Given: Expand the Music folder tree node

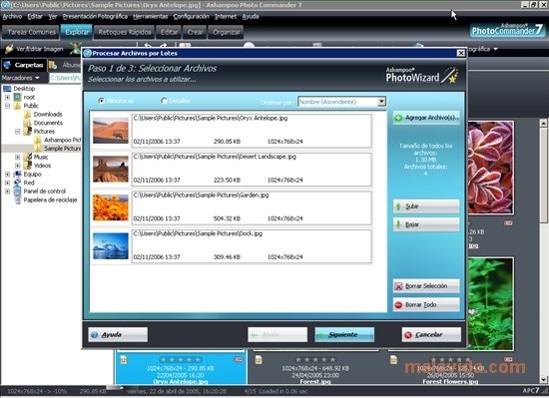Looking at the screenshot, I should [18, 157].
